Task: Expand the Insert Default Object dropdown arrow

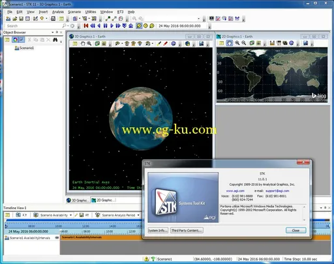Action: pyautogui.click(x=46, y=19)
